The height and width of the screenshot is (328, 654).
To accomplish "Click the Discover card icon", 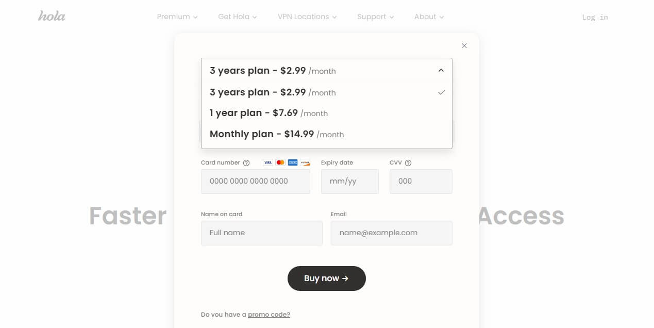I will 305,162.
